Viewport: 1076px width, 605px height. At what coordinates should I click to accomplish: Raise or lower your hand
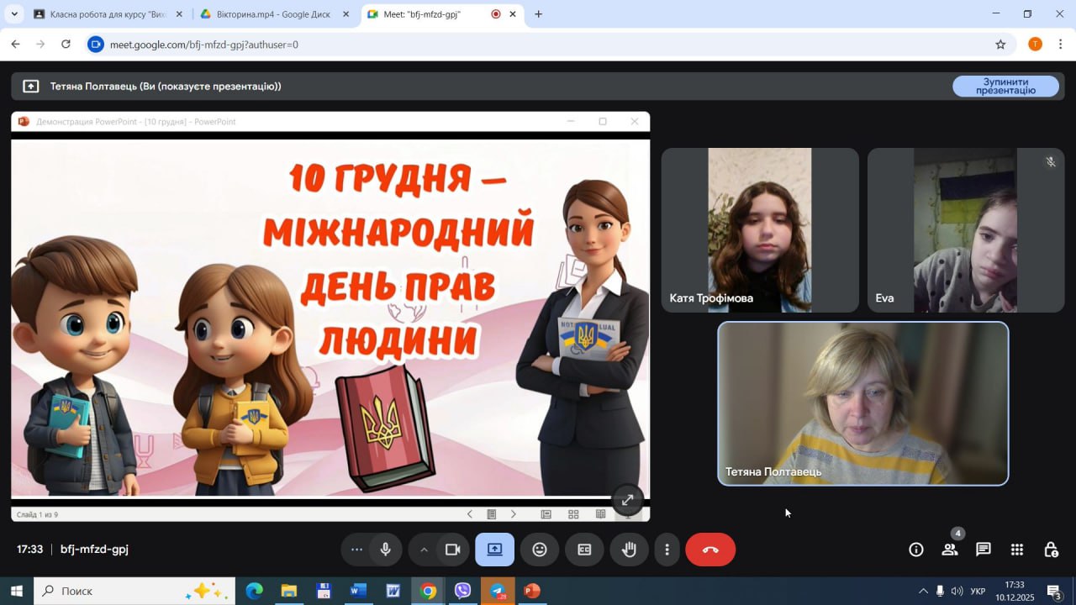629,550
